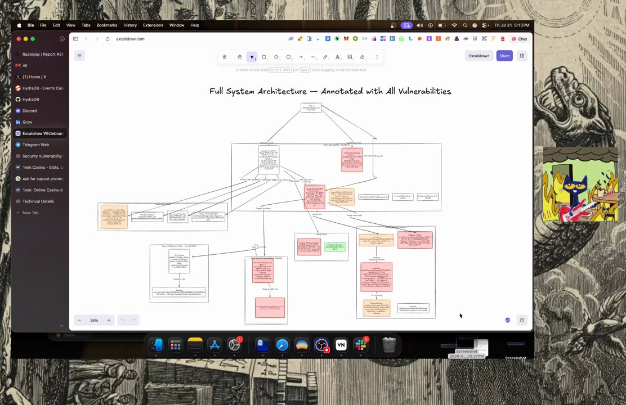Toggle the browser sidebar visibility

click(x=75, y=39)
